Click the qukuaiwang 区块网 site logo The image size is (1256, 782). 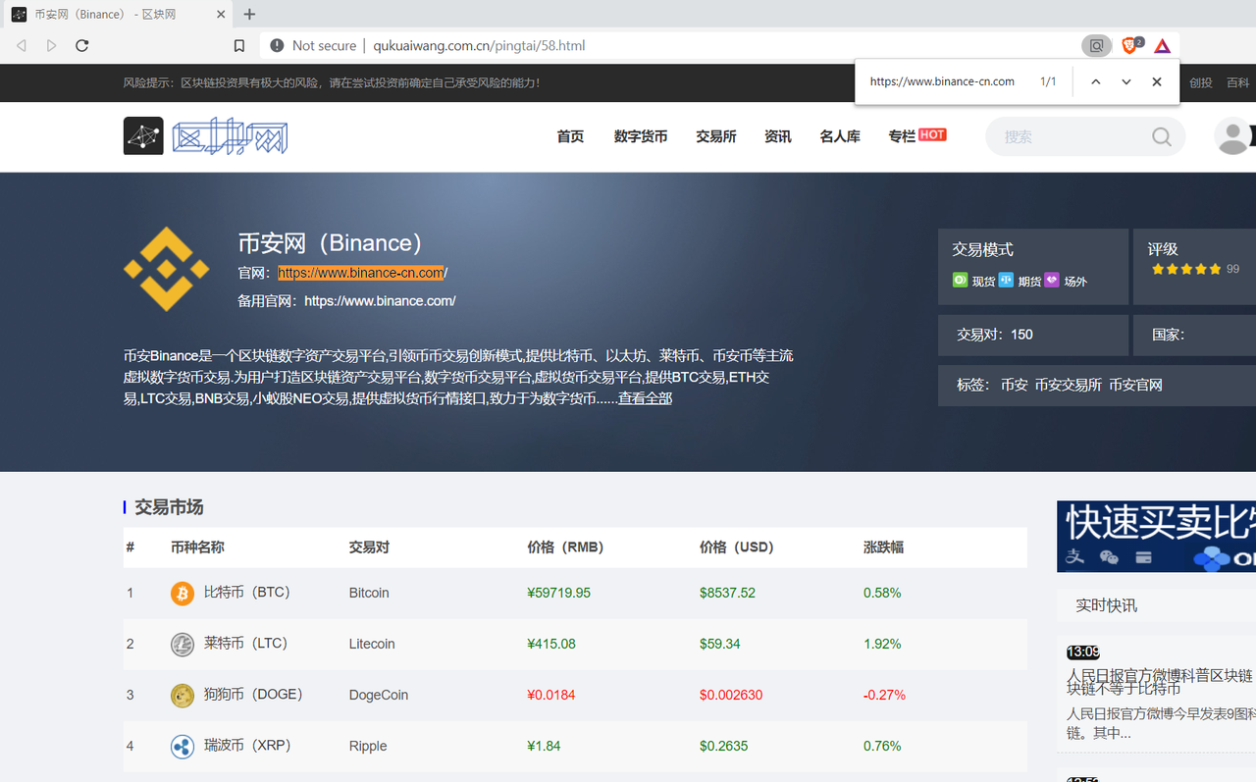(206, 136)
